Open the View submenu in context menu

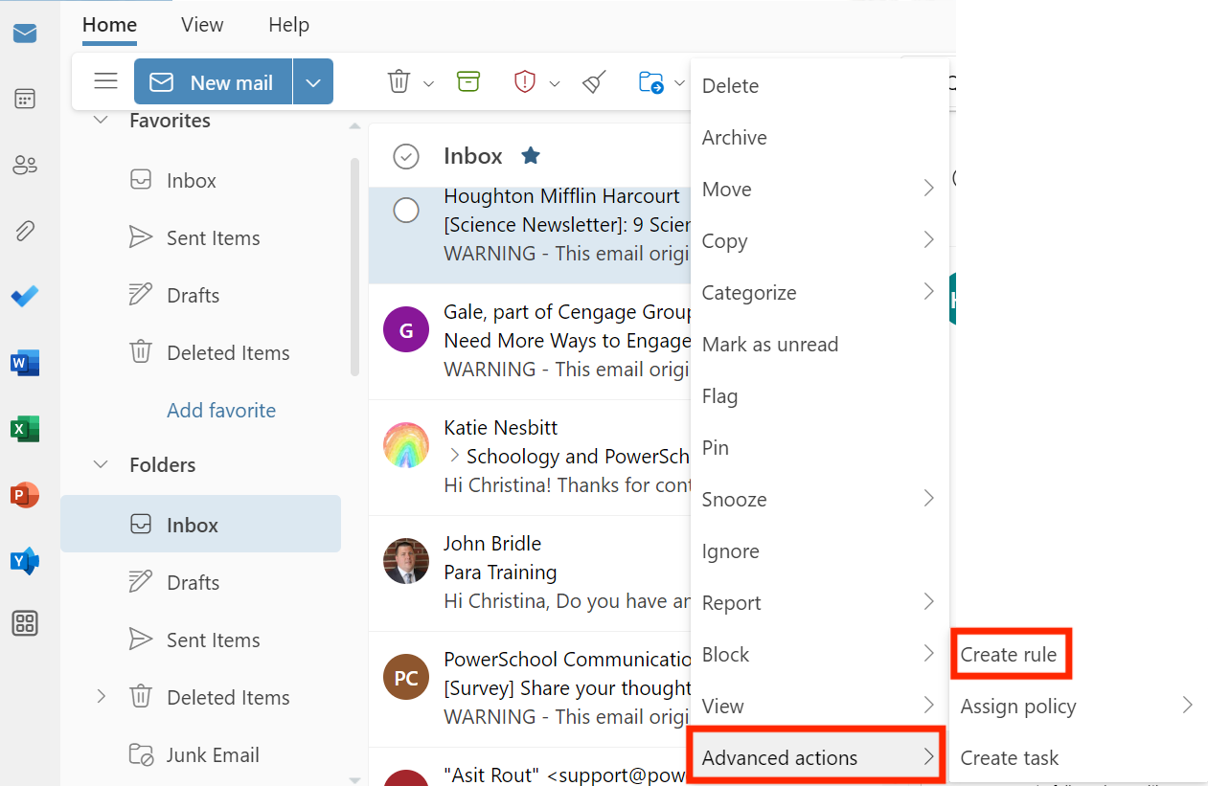pos(820,707)
